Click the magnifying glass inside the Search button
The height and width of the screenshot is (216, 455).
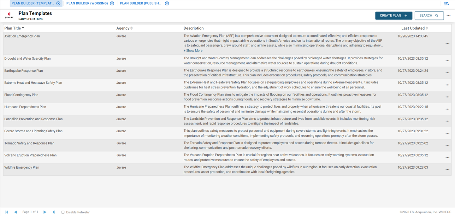click(437, 15)
